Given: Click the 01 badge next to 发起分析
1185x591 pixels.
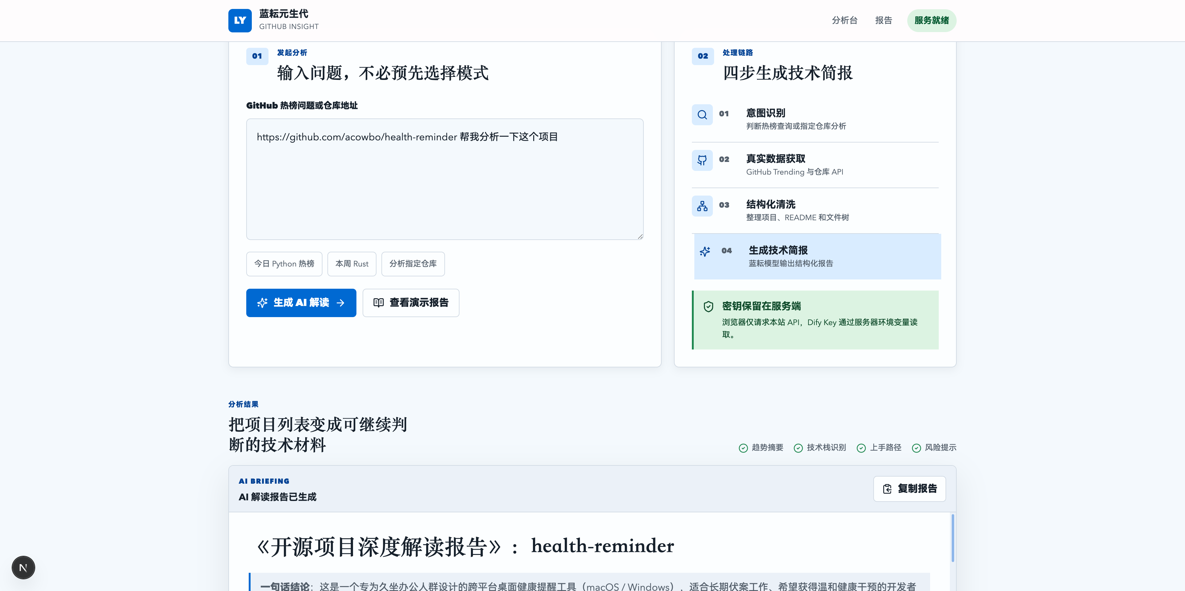Looking at the screenshot, I should (x=257, y=56).
